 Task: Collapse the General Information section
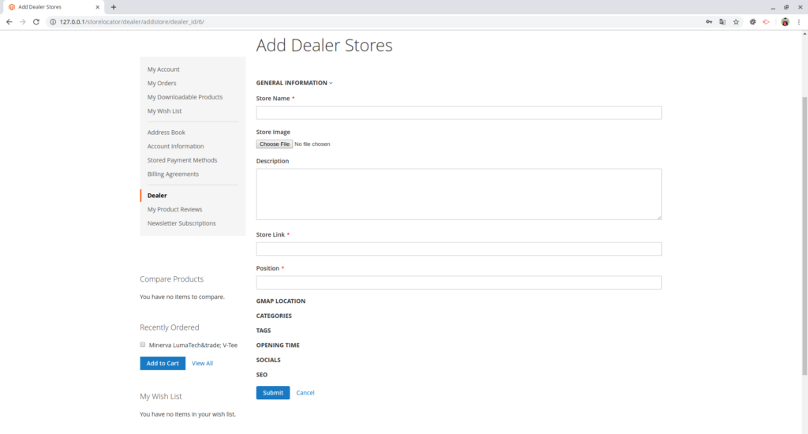[x=294, y=83]
